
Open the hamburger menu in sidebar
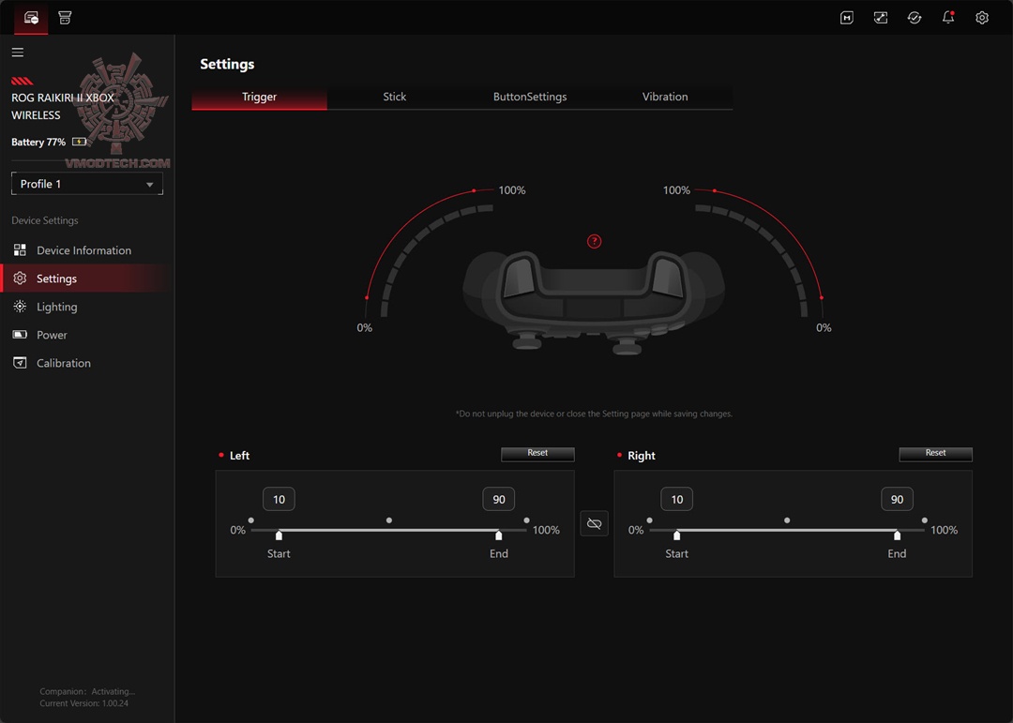[x=18, y=53]
